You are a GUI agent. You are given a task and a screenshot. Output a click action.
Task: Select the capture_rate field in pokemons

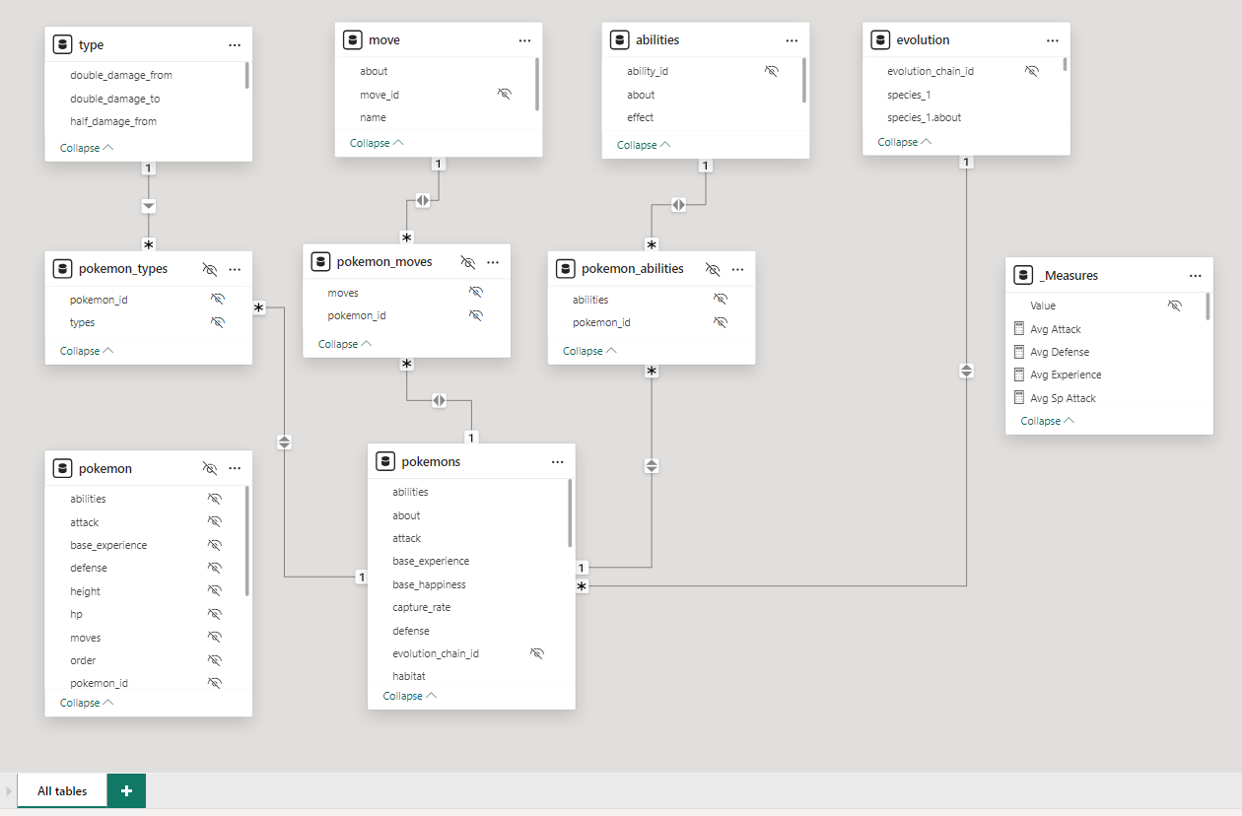tap(421, 607)
